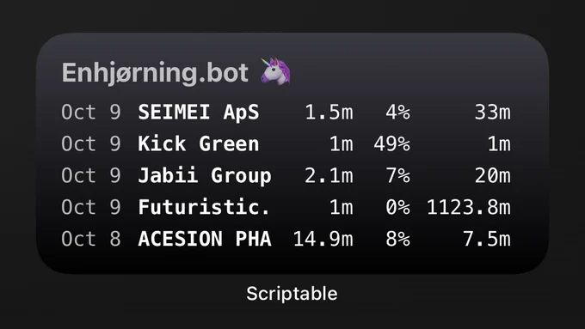Click the 7.5m valuation for ACESION PHA

[487, 239]
